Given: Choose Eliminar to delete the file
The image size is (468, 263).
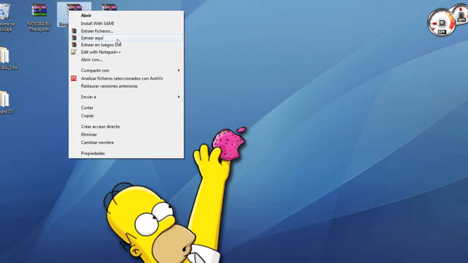Looking at the screenshot, I should (x=126, y=134).
